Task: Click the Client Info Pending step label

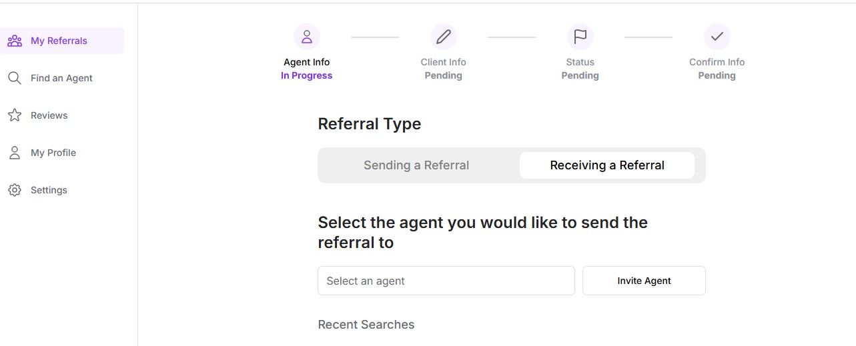Action: [444, 69]
